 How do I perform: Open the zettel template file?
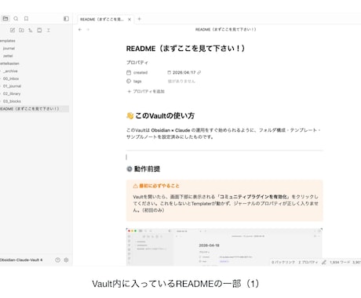tap(8, 56)
